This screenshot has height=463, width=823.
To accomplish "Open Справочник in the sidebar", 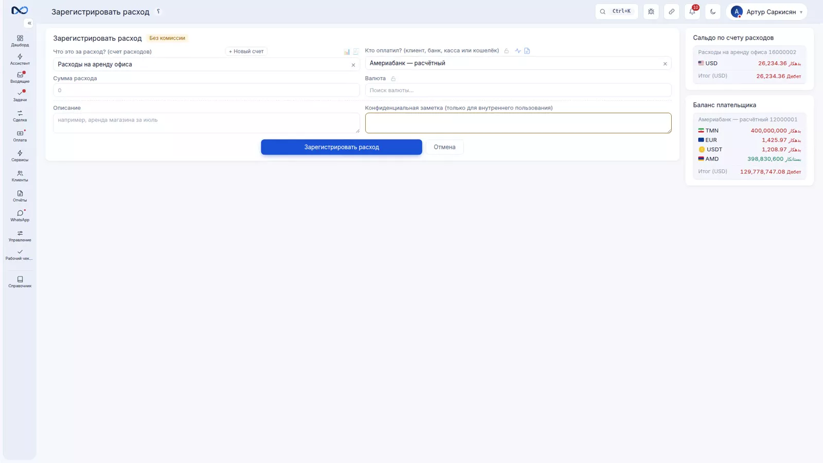I will 20,282.
